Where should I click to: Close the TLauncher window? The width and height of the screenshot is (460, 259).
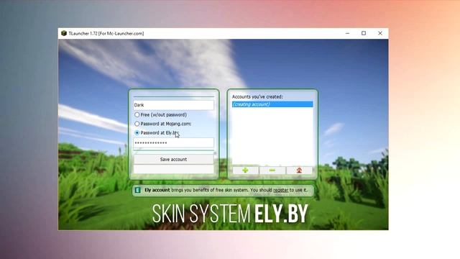[380, 33]
